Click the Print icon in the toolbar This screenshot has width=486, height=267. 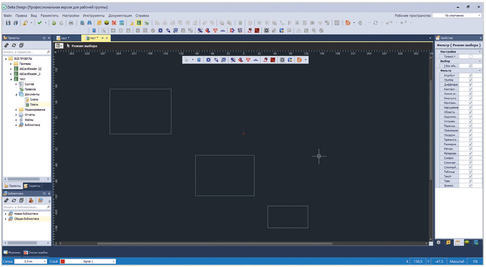(x=71, y=23)
